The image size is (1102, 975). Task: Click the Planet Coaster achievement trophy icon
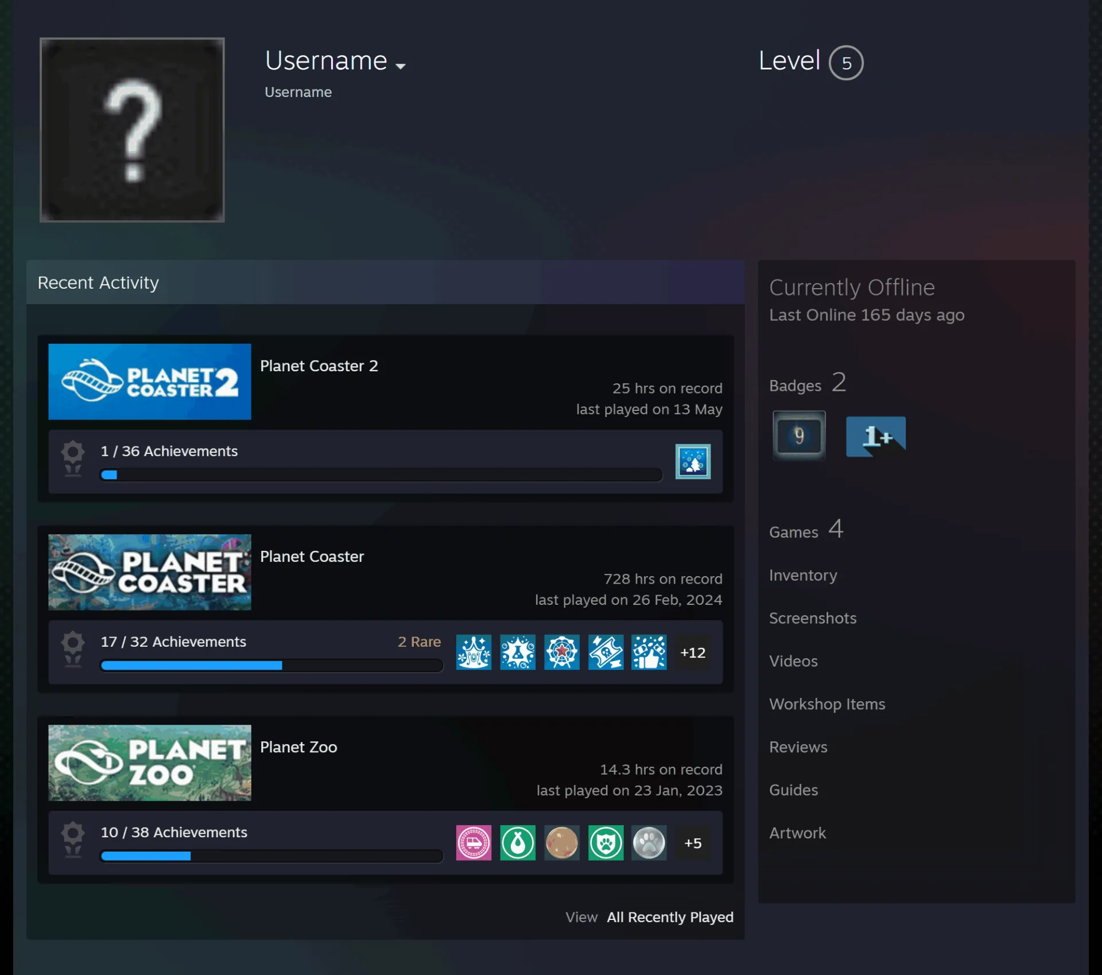(x=73, y=649)
